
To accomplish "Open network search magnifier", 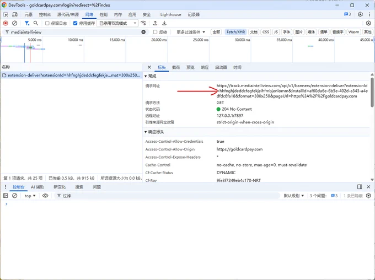I will coord(36,23).
